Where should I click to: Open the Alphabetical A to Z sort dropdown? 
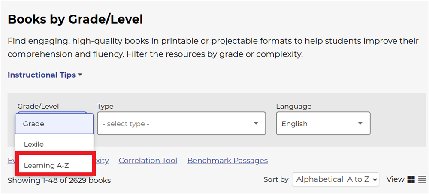click(335, 179)
